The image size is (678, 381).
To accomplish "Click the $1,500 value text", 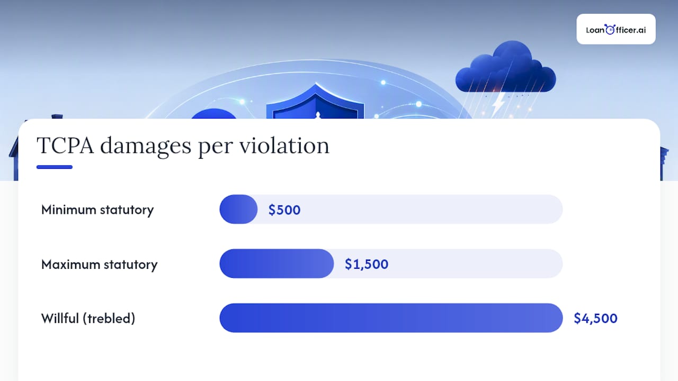I will tap(367, 264).
